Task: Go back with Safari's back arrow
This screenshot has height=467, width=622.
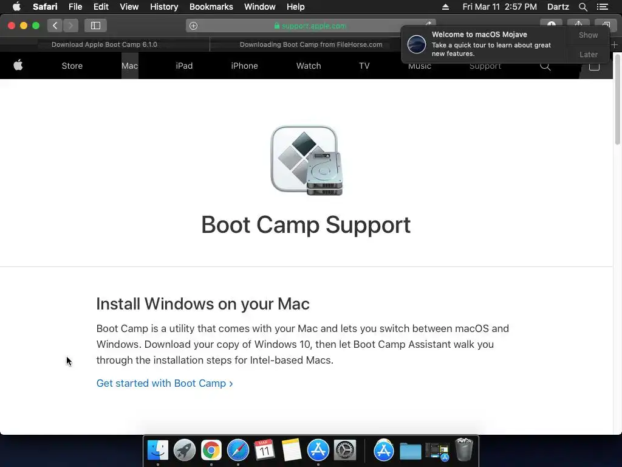Action: 55,26
